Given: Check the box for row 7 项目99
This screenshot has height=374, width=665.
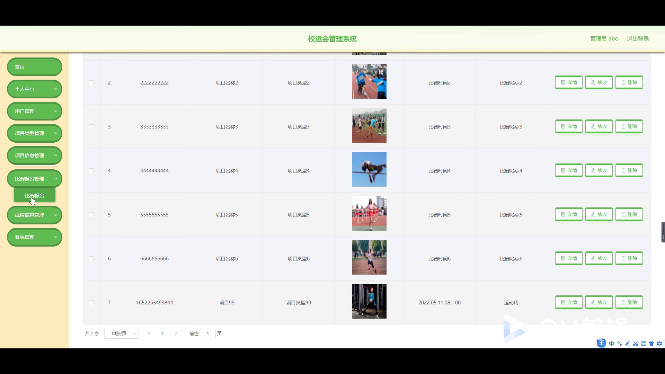Looking at the screenshot, I should click(x=91, y=303).
